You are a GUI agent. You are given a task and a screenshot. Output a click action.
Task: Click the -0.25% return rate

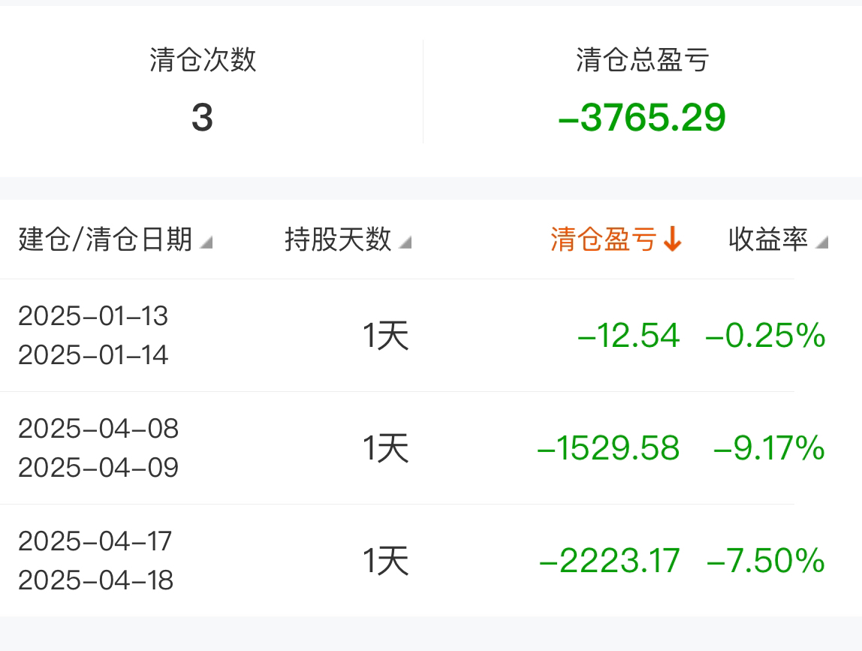(766, 336)
